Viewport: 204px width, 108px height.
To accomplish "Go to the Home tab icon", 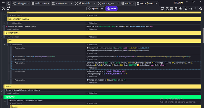I will click(9, 4).
